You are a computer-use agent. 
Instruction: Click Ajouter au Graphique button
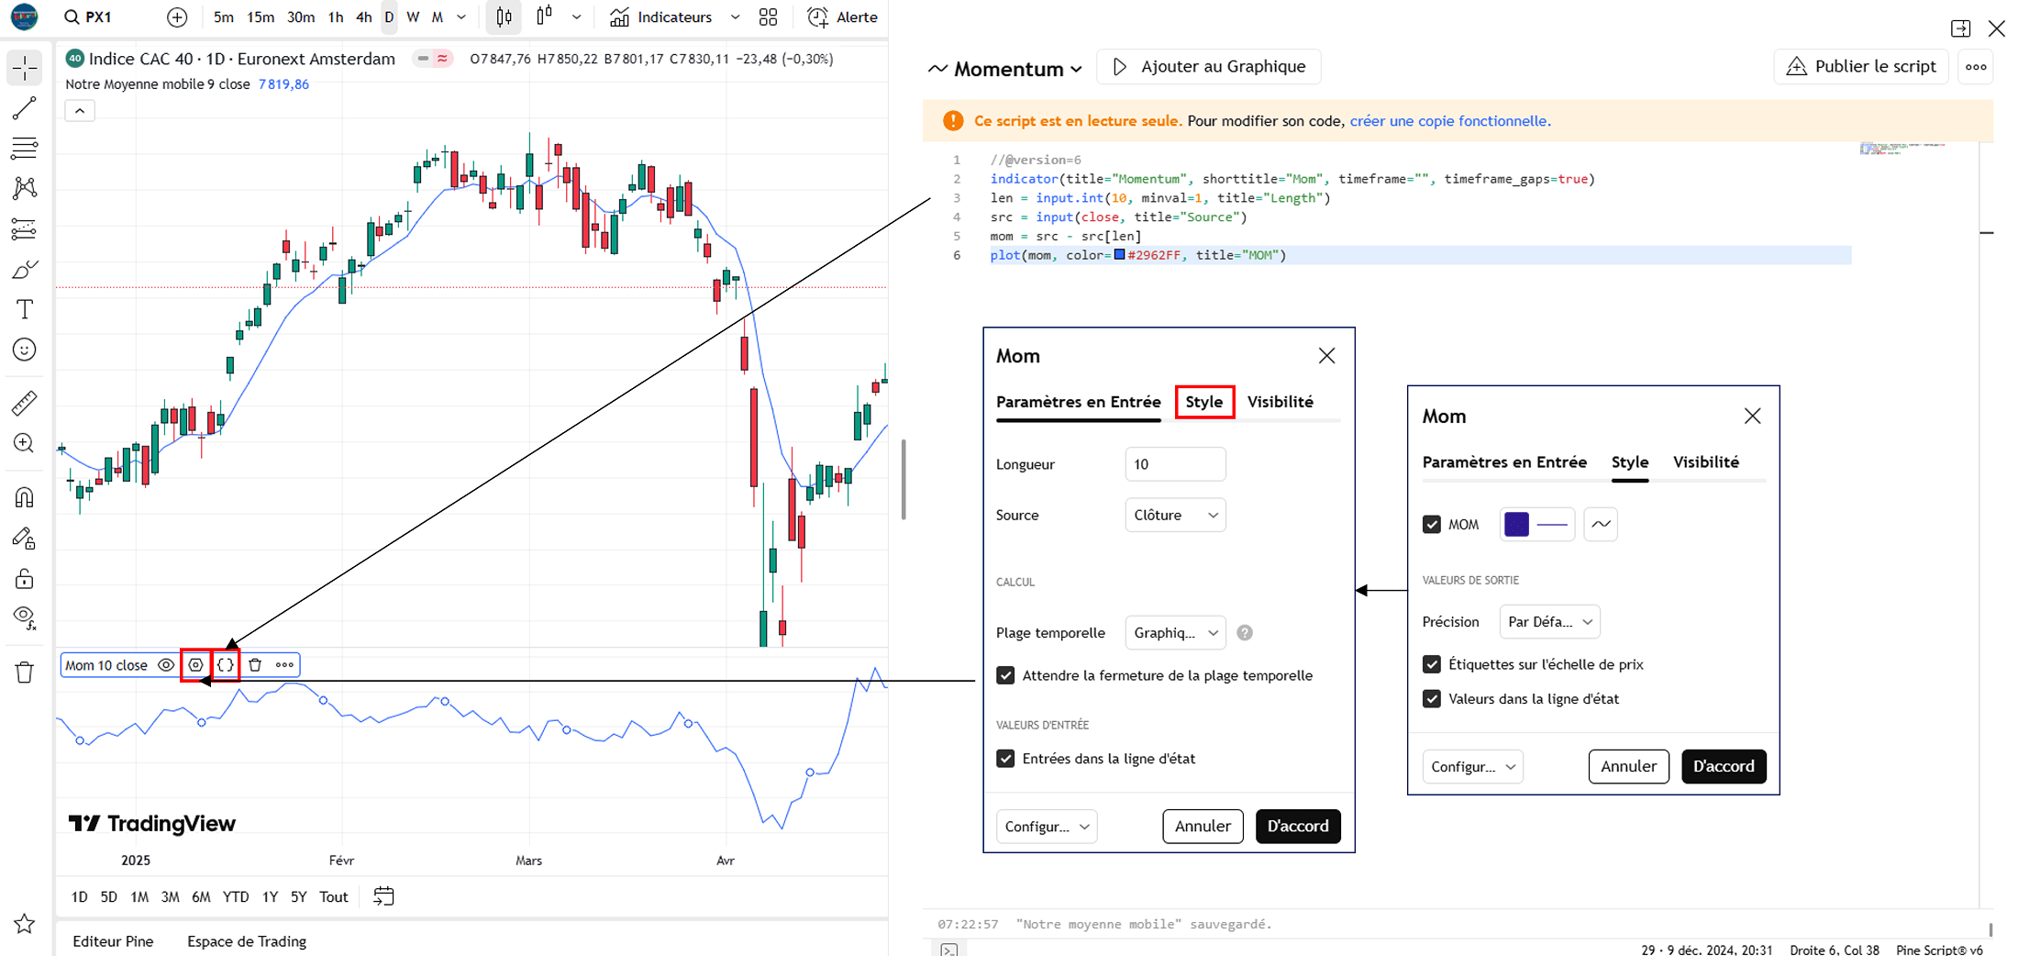1208,67
